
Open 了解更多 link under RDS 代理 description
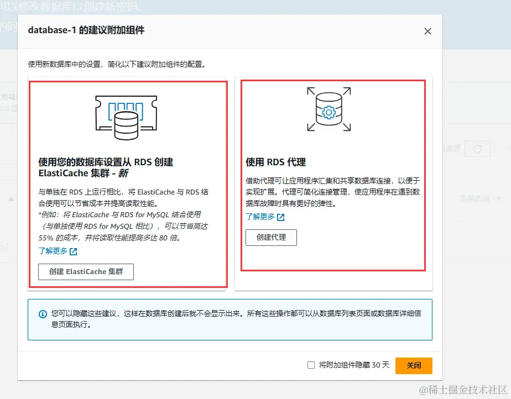(260, 217)
